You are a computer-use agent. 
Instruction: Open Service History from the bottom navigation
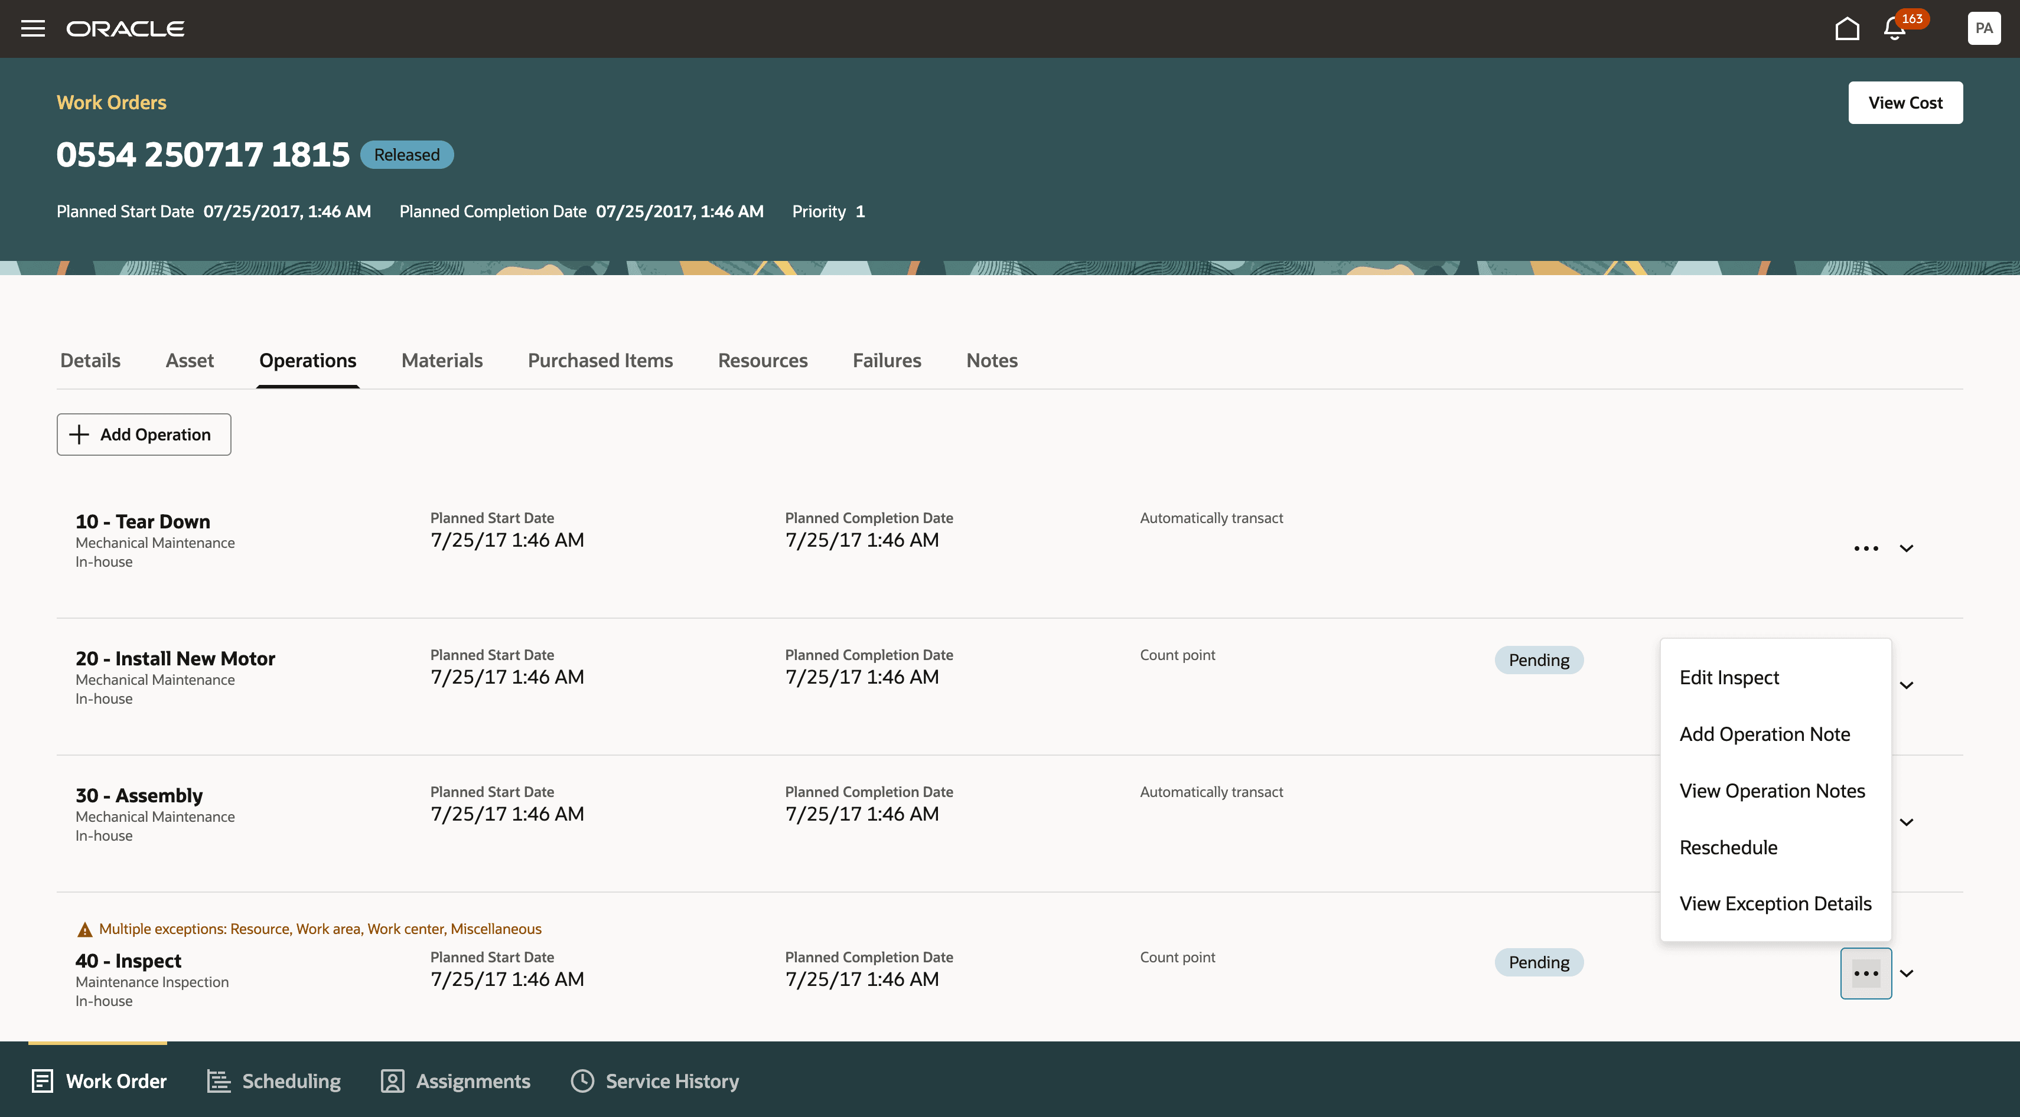point(655,1081)
